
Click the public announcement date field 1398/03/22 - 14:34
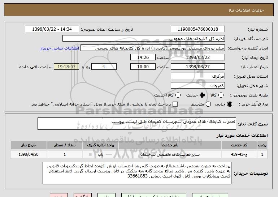pos(52,29)
